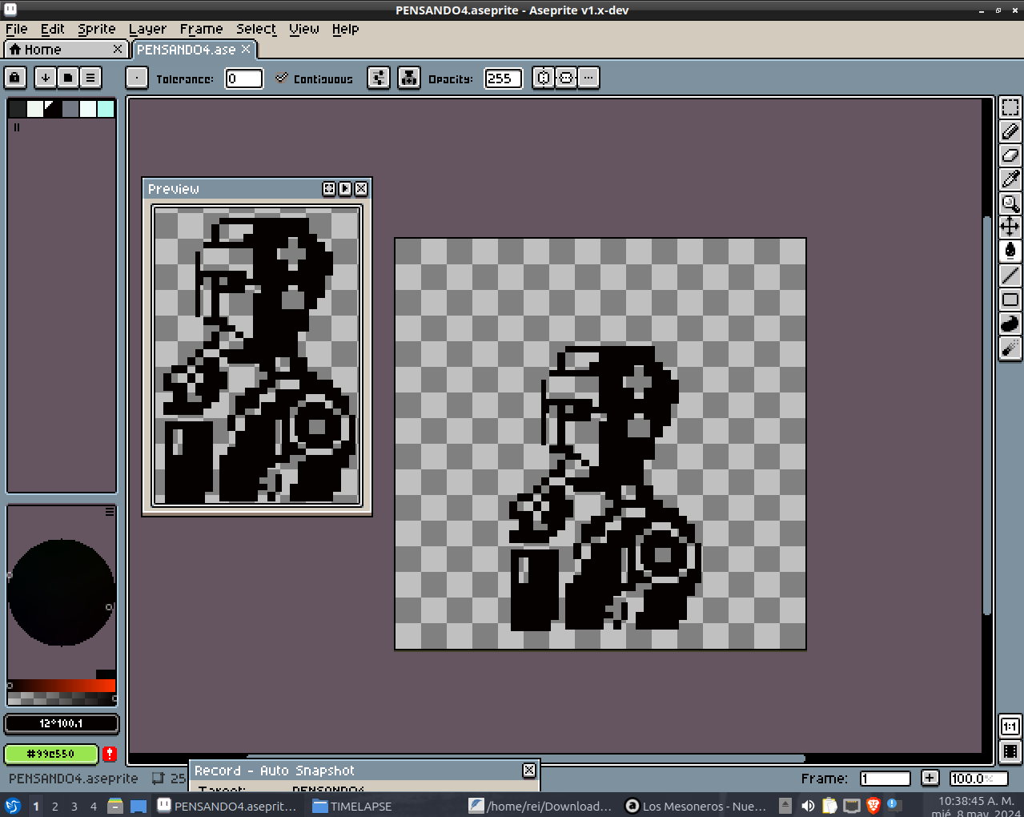Click the three-lines selection mode button
The image size is (1024, 817).
90,78
